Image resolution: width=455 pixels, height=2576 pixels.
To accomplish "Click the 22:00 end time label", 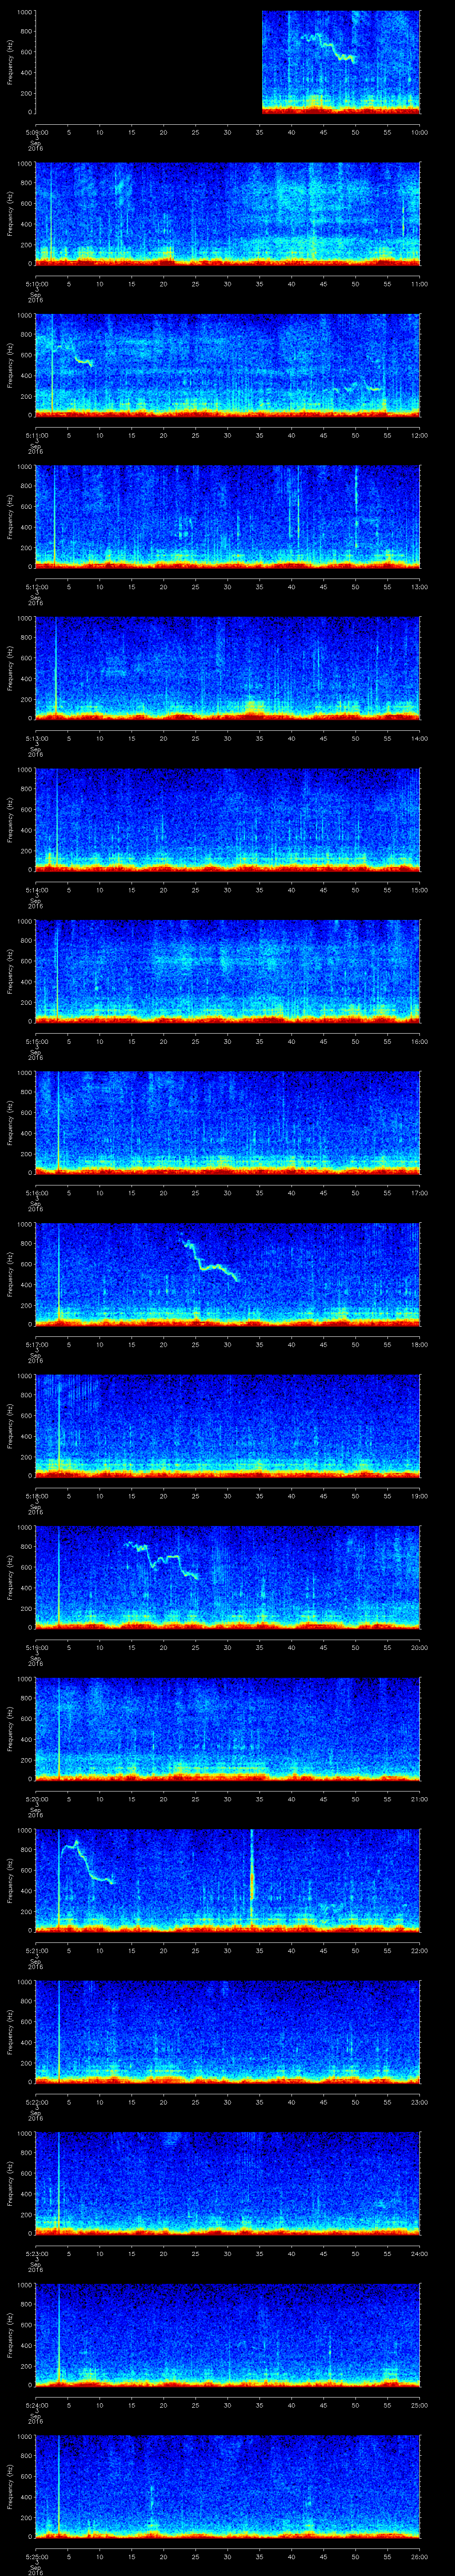I will tap(419, 1950).
